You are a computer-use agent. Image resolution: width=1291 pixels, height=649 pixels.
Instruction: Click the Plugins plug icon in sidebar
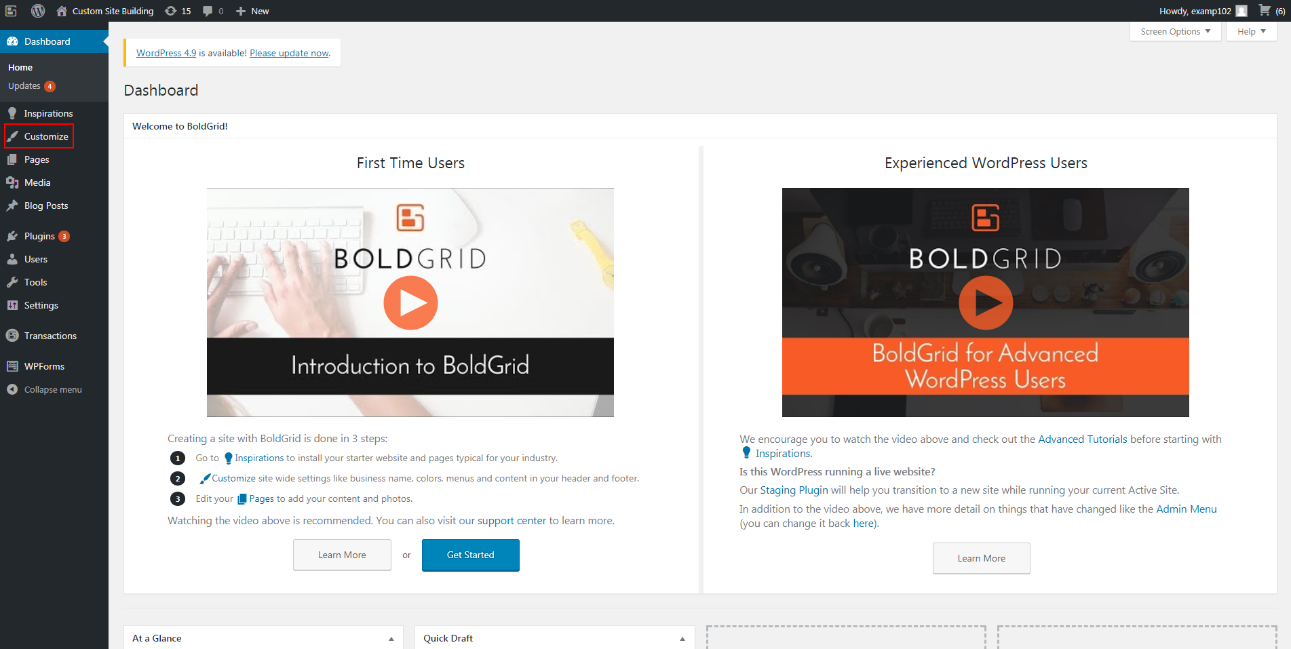[x=12, y=236]
